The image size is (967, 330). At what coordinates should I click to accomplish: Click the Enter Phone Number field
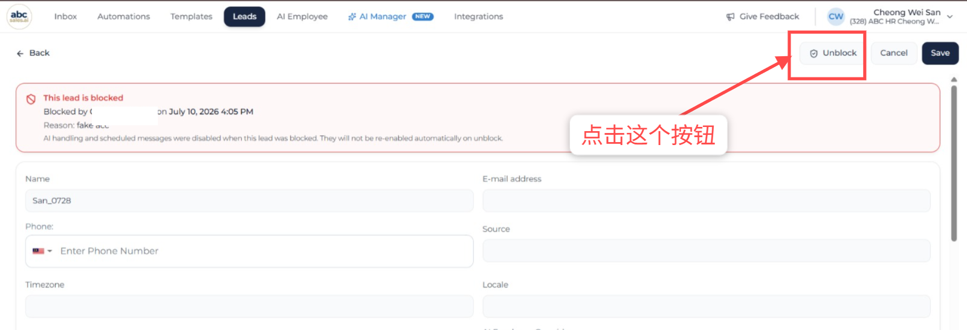coord(263,251)
